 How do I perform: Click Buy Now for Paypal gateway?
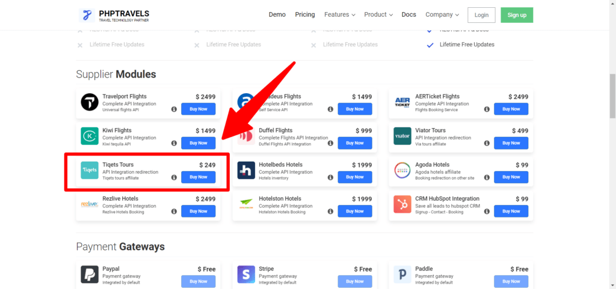click(x=199, y=281)
